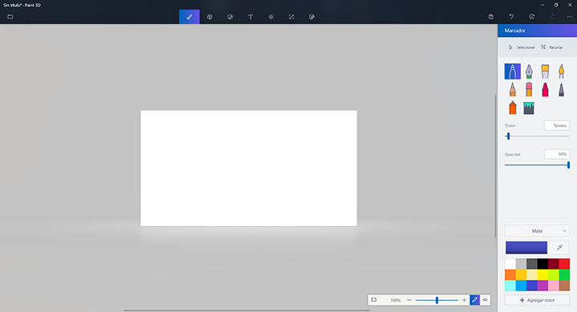Image resolution: width=577 pixels, height=312 pixels.
Task: Select the Pencil brush
Action: click(512, 90)
